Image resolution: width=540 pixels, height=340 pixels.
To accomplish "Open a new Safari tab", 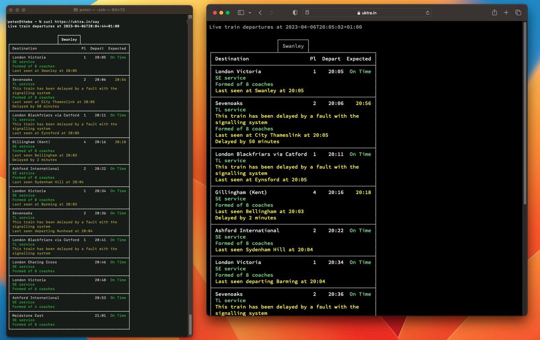I will click(506, 13).
